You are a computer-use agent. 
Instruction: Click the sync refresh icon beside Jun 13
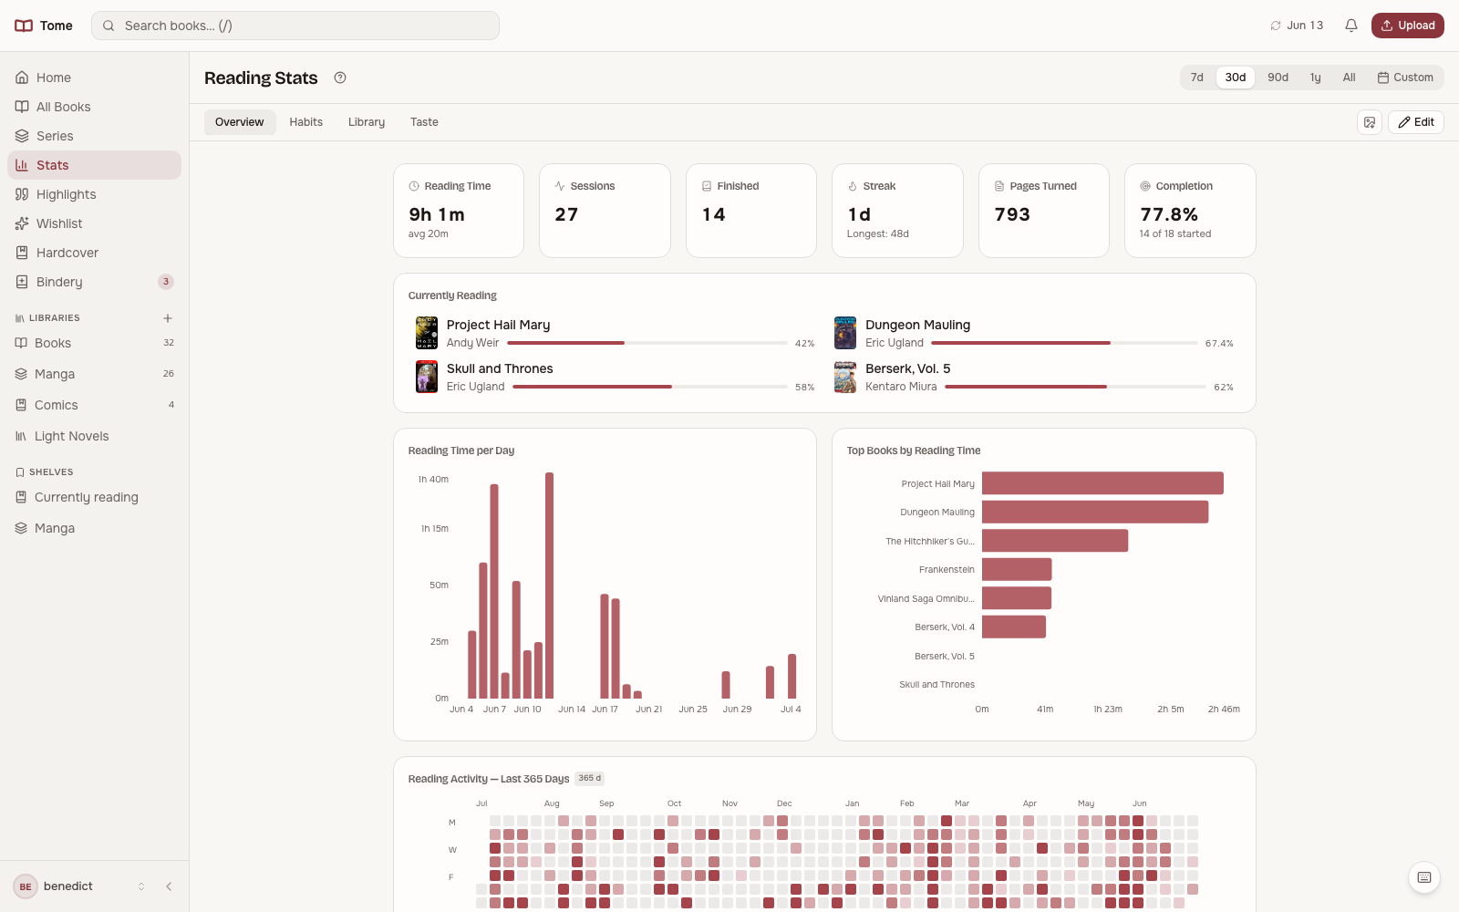1276,26
